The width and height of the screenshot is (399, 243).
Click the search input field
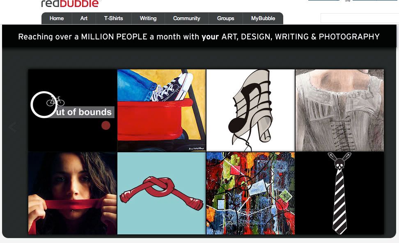[x=360, y=18]
